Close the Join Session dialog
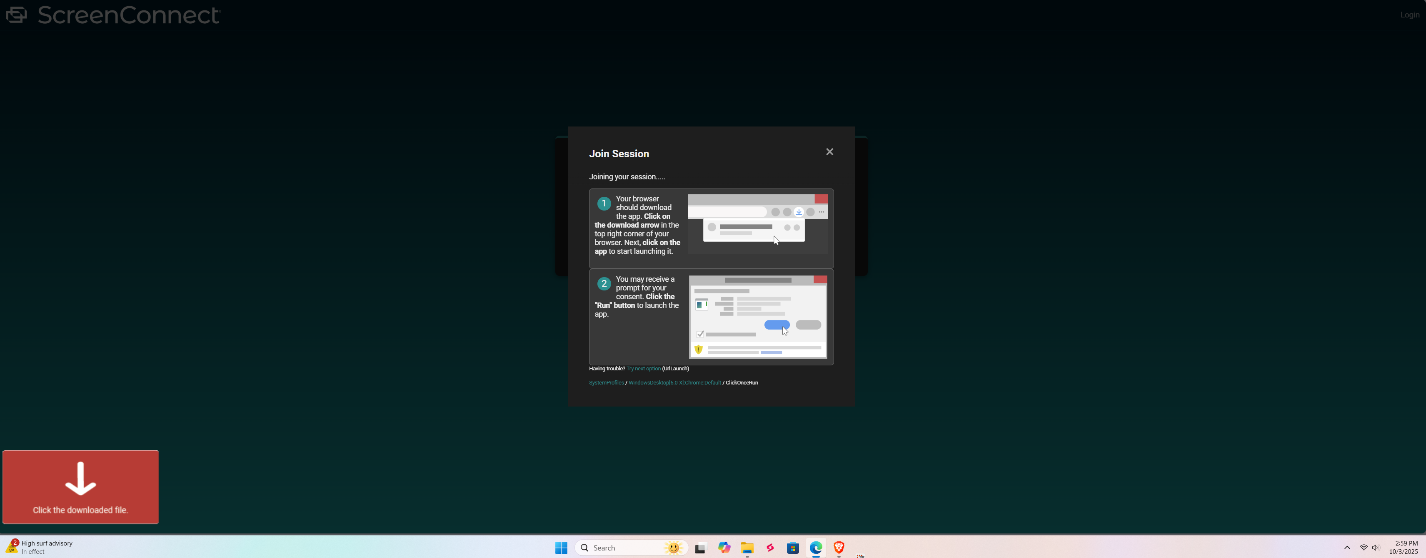This screenshot has height=558, width=1426. 829,151
